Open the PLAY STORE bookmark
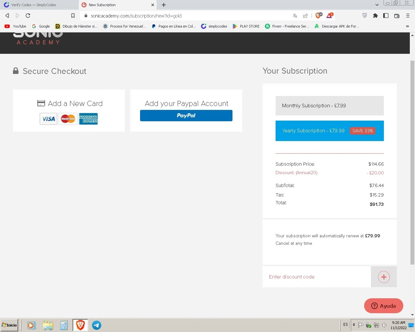This screenshot has height=332, width=415. [x=246, y=26]
